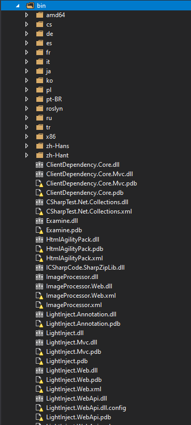Select file LightInject.Annotation.pdb
Image resolution: width=191 pixels, height=425 pixels.
(x=83, y=324)
